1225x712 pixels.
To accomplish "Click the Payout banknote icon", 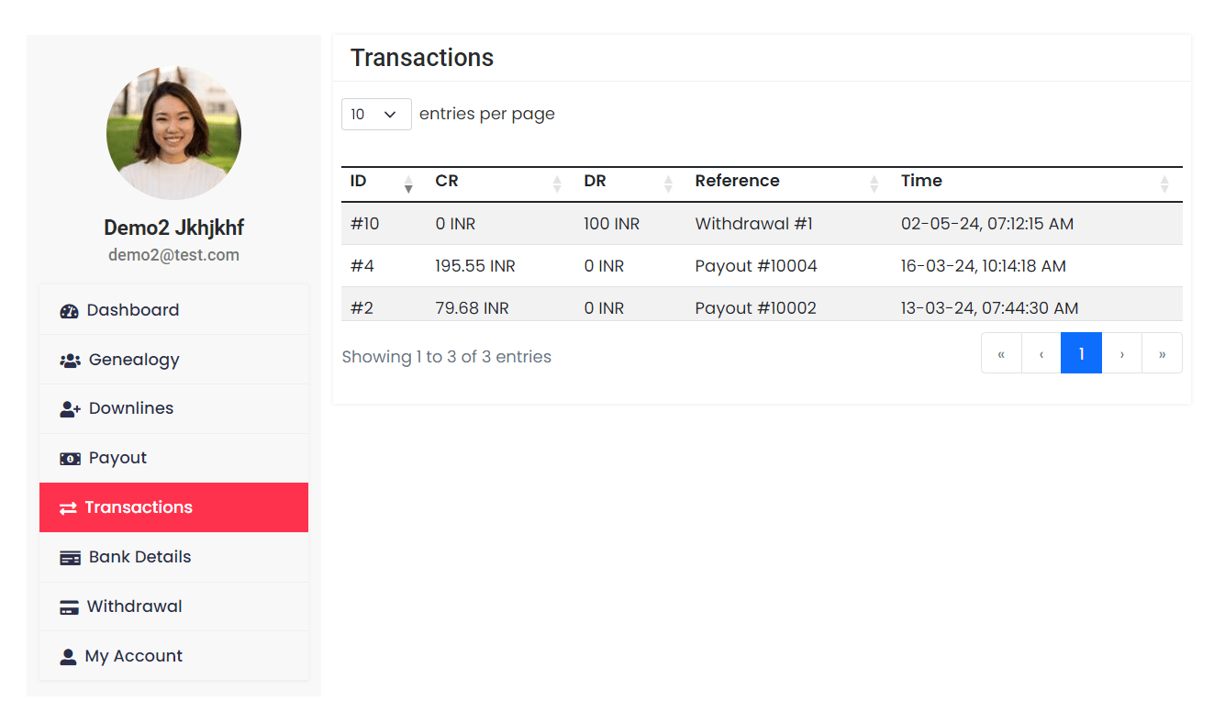I will click(x=70, y=459).
